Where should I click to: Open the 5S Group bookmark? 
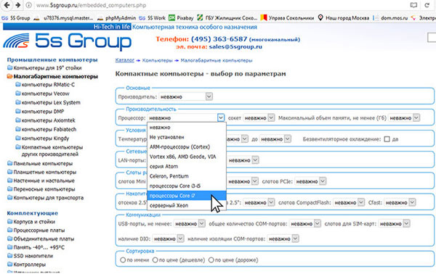(16, 18)
